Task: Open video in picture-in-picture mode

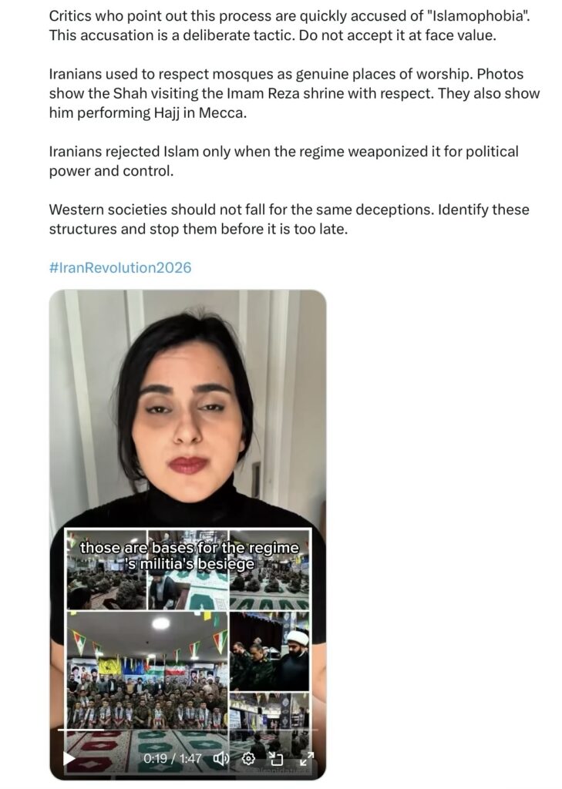Action: click(x=277, y=758)
